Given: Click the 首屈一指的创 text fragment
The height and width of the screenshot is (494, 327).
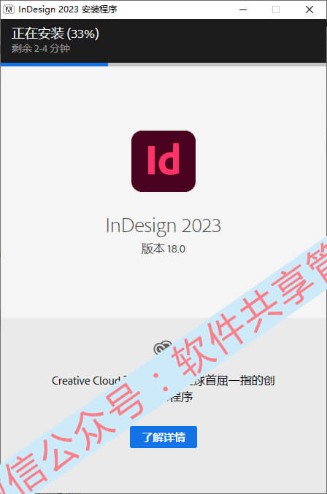Looking at the screenshot, I should [x=240, y=381].
